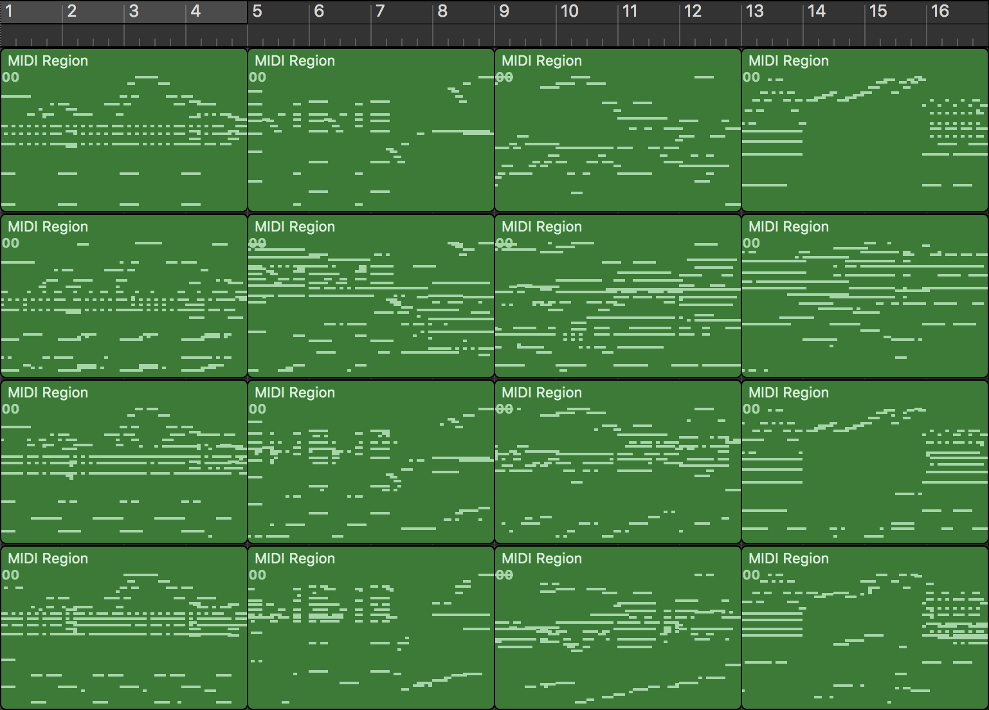The height and width of the screenshot is (710, 989).
Task: Click second track's MIDI Region starting at bar 13
Action: point(865,296)
